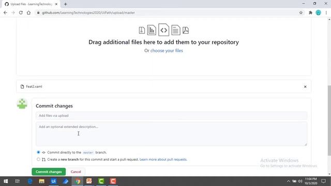Open the volume control in tray
Image resolution: width=331 pixels, height=186 pixels.
point(300,181)
